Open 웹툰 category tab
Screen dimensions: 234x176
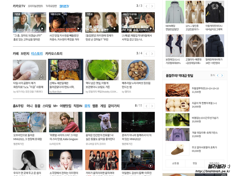click(x=95, y=106)
